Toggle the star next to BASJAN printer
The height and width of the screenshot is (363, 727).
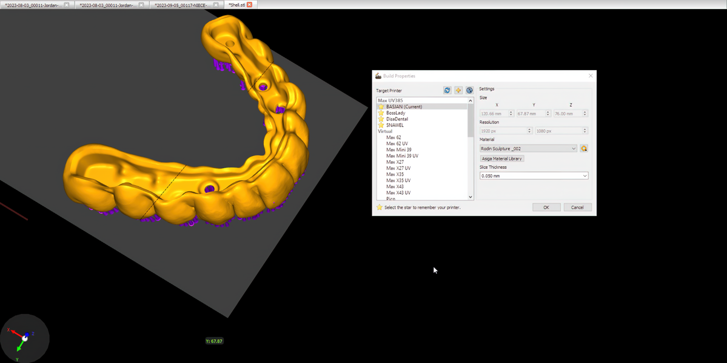[x=381, y=107]
